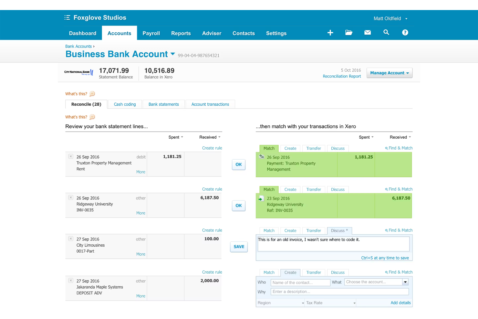Open search with the magnifier icon
This screenshot has width=478, height=319.
click(386, 32)
